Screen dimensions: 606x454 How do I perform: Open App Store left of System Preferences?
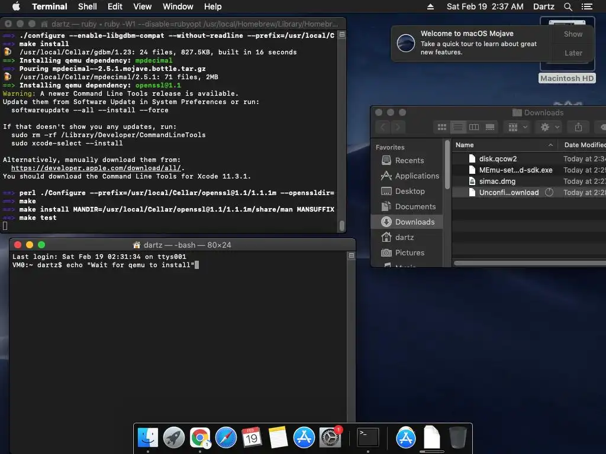tap(304, 438)
